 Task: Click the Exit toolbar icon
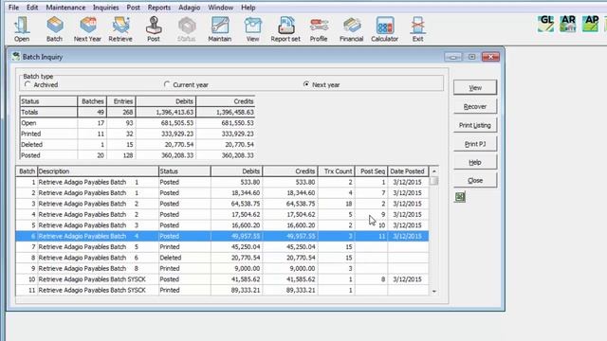tap(417, 29)
